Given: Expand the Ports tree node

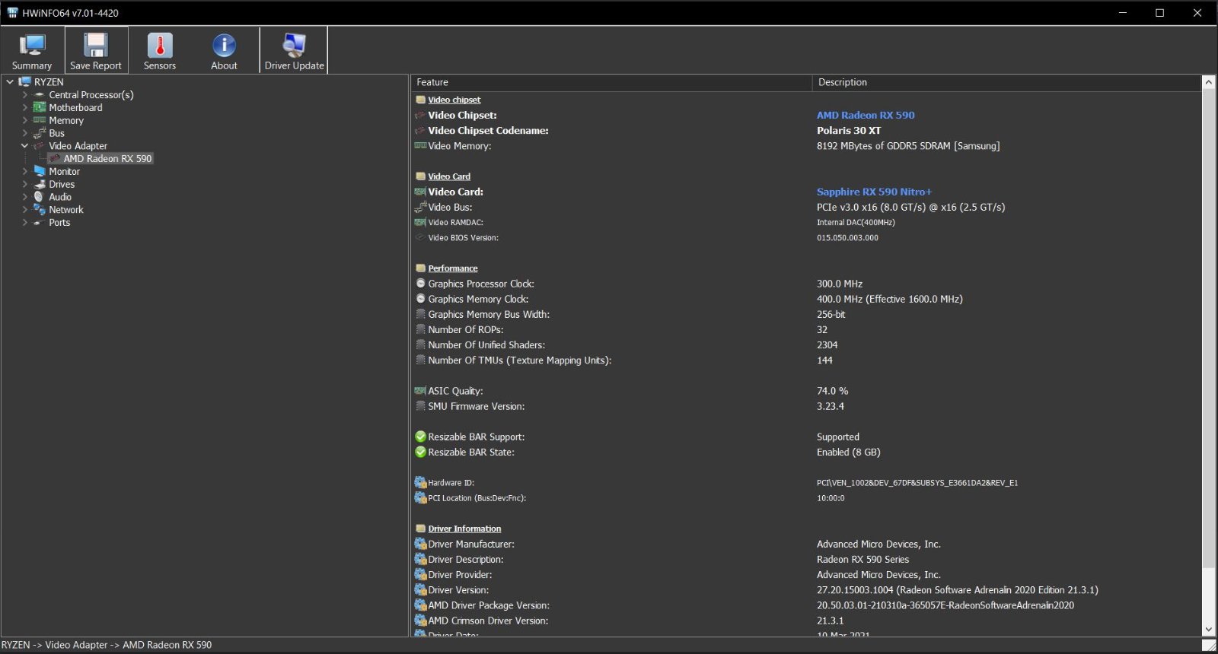Looking at the screenshot, I should pos(25,222).
